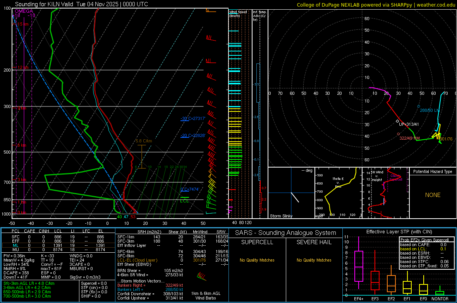457x303 pixels.
Task: Select the Eff Inflow Layer row
Action: (x=173, y=245)
